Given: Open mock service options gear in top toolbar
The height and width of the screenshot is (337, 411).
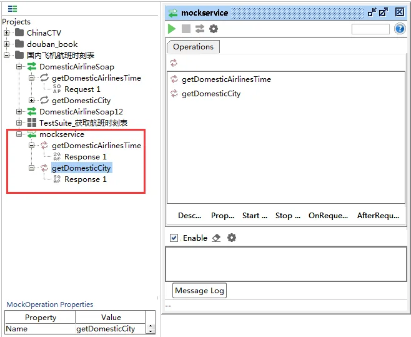Looking at the screenshot, I should 214,29.
